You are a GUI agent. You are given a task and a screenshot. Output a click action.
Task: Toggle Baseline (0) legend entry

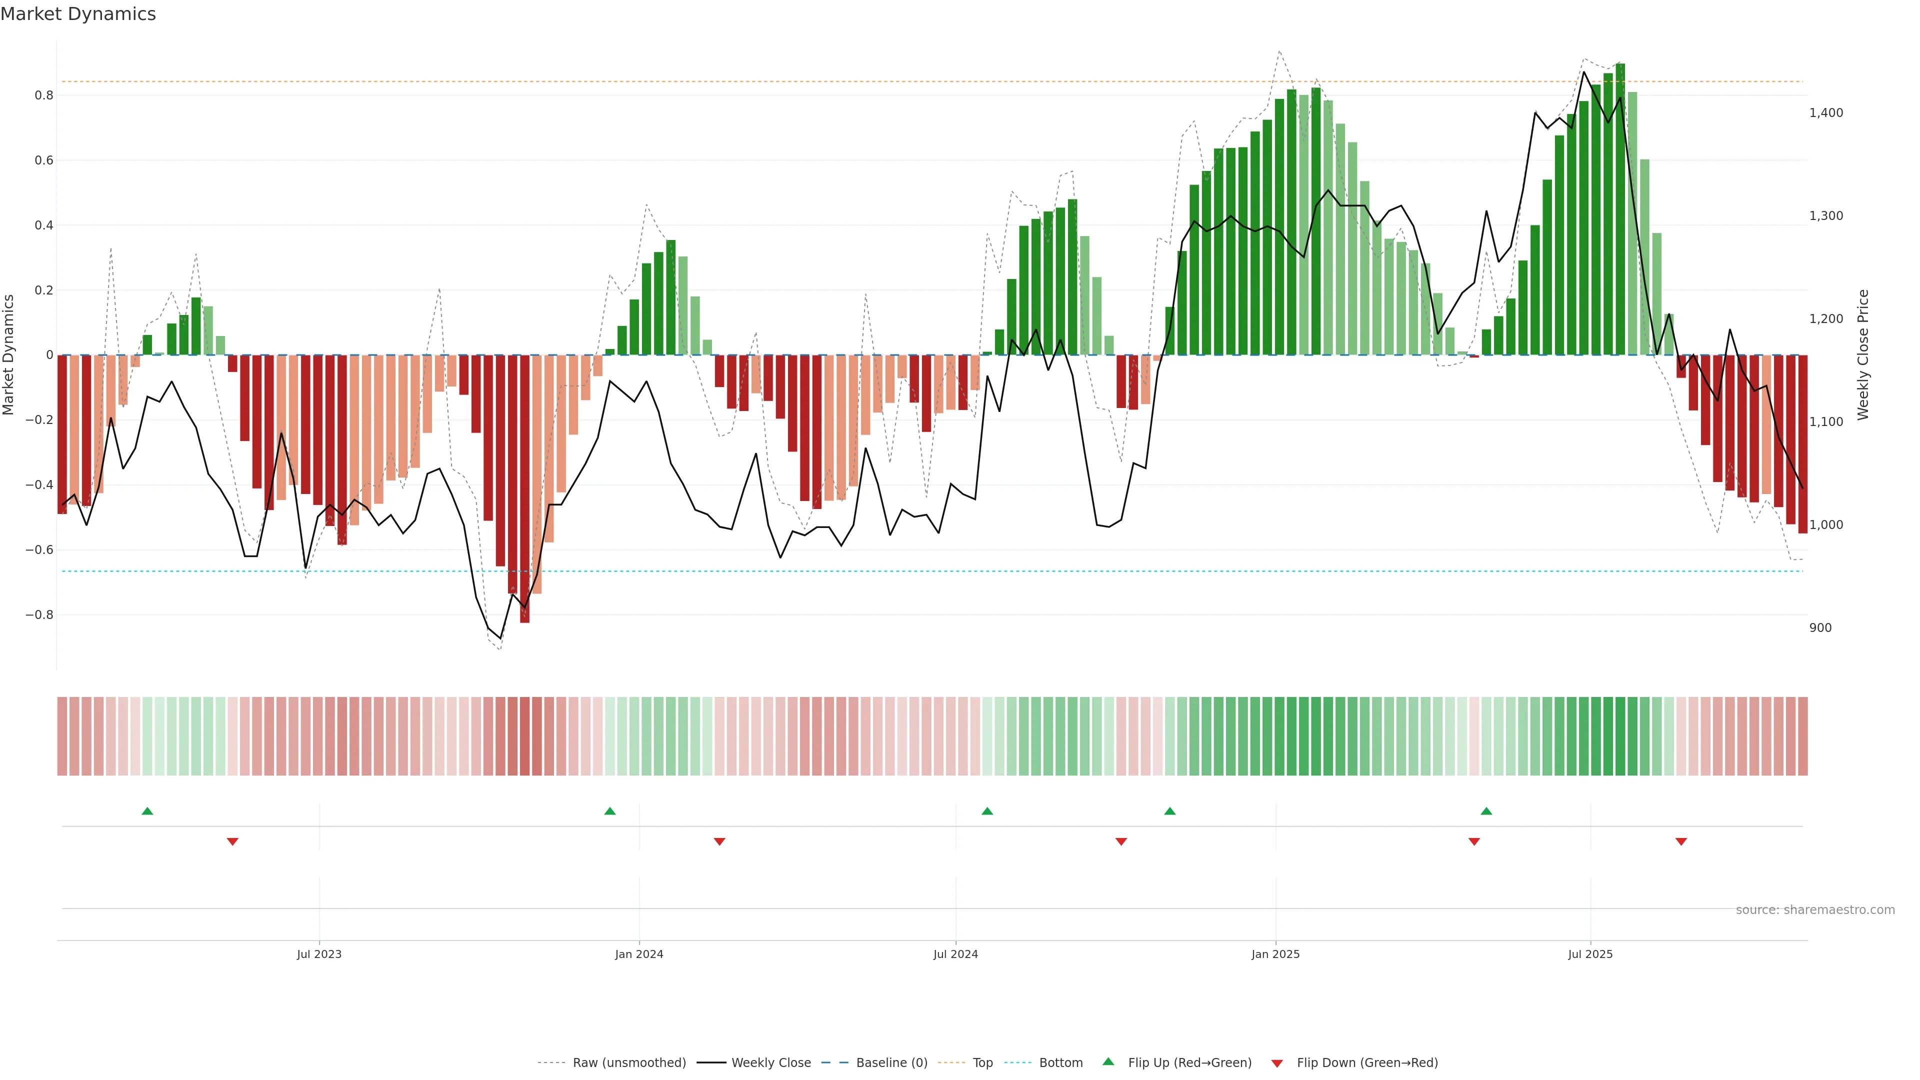(891, 1063)
